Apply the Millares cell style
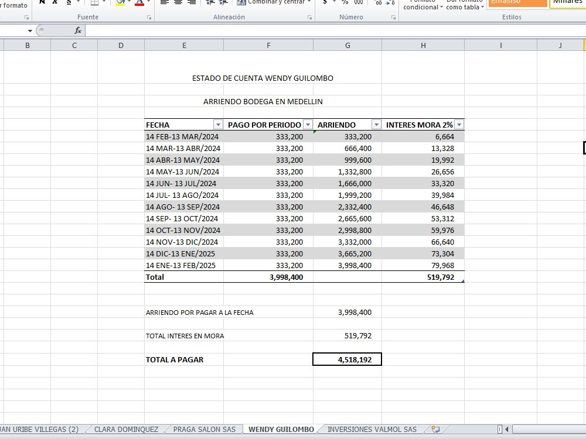Screen dimensions: 586x439 pyautogui.click(x=568, y=3)
